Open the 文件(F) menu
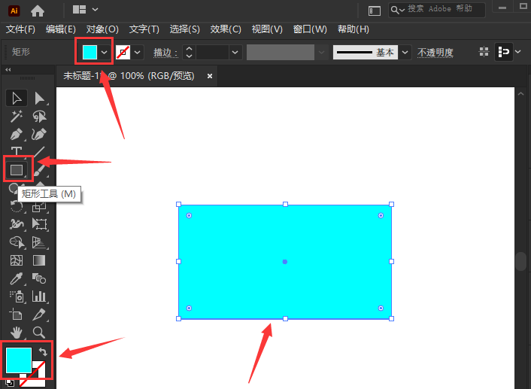531x389 pixels. pyautogui.click(x=20, y=29)
